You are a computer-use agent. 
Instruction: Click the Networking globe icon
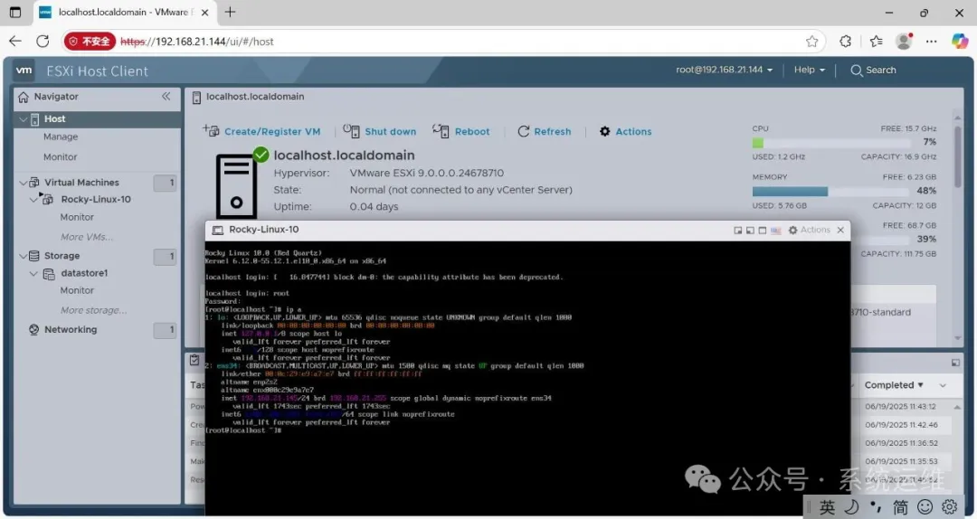pyautogui.click(x=34, y=330)
